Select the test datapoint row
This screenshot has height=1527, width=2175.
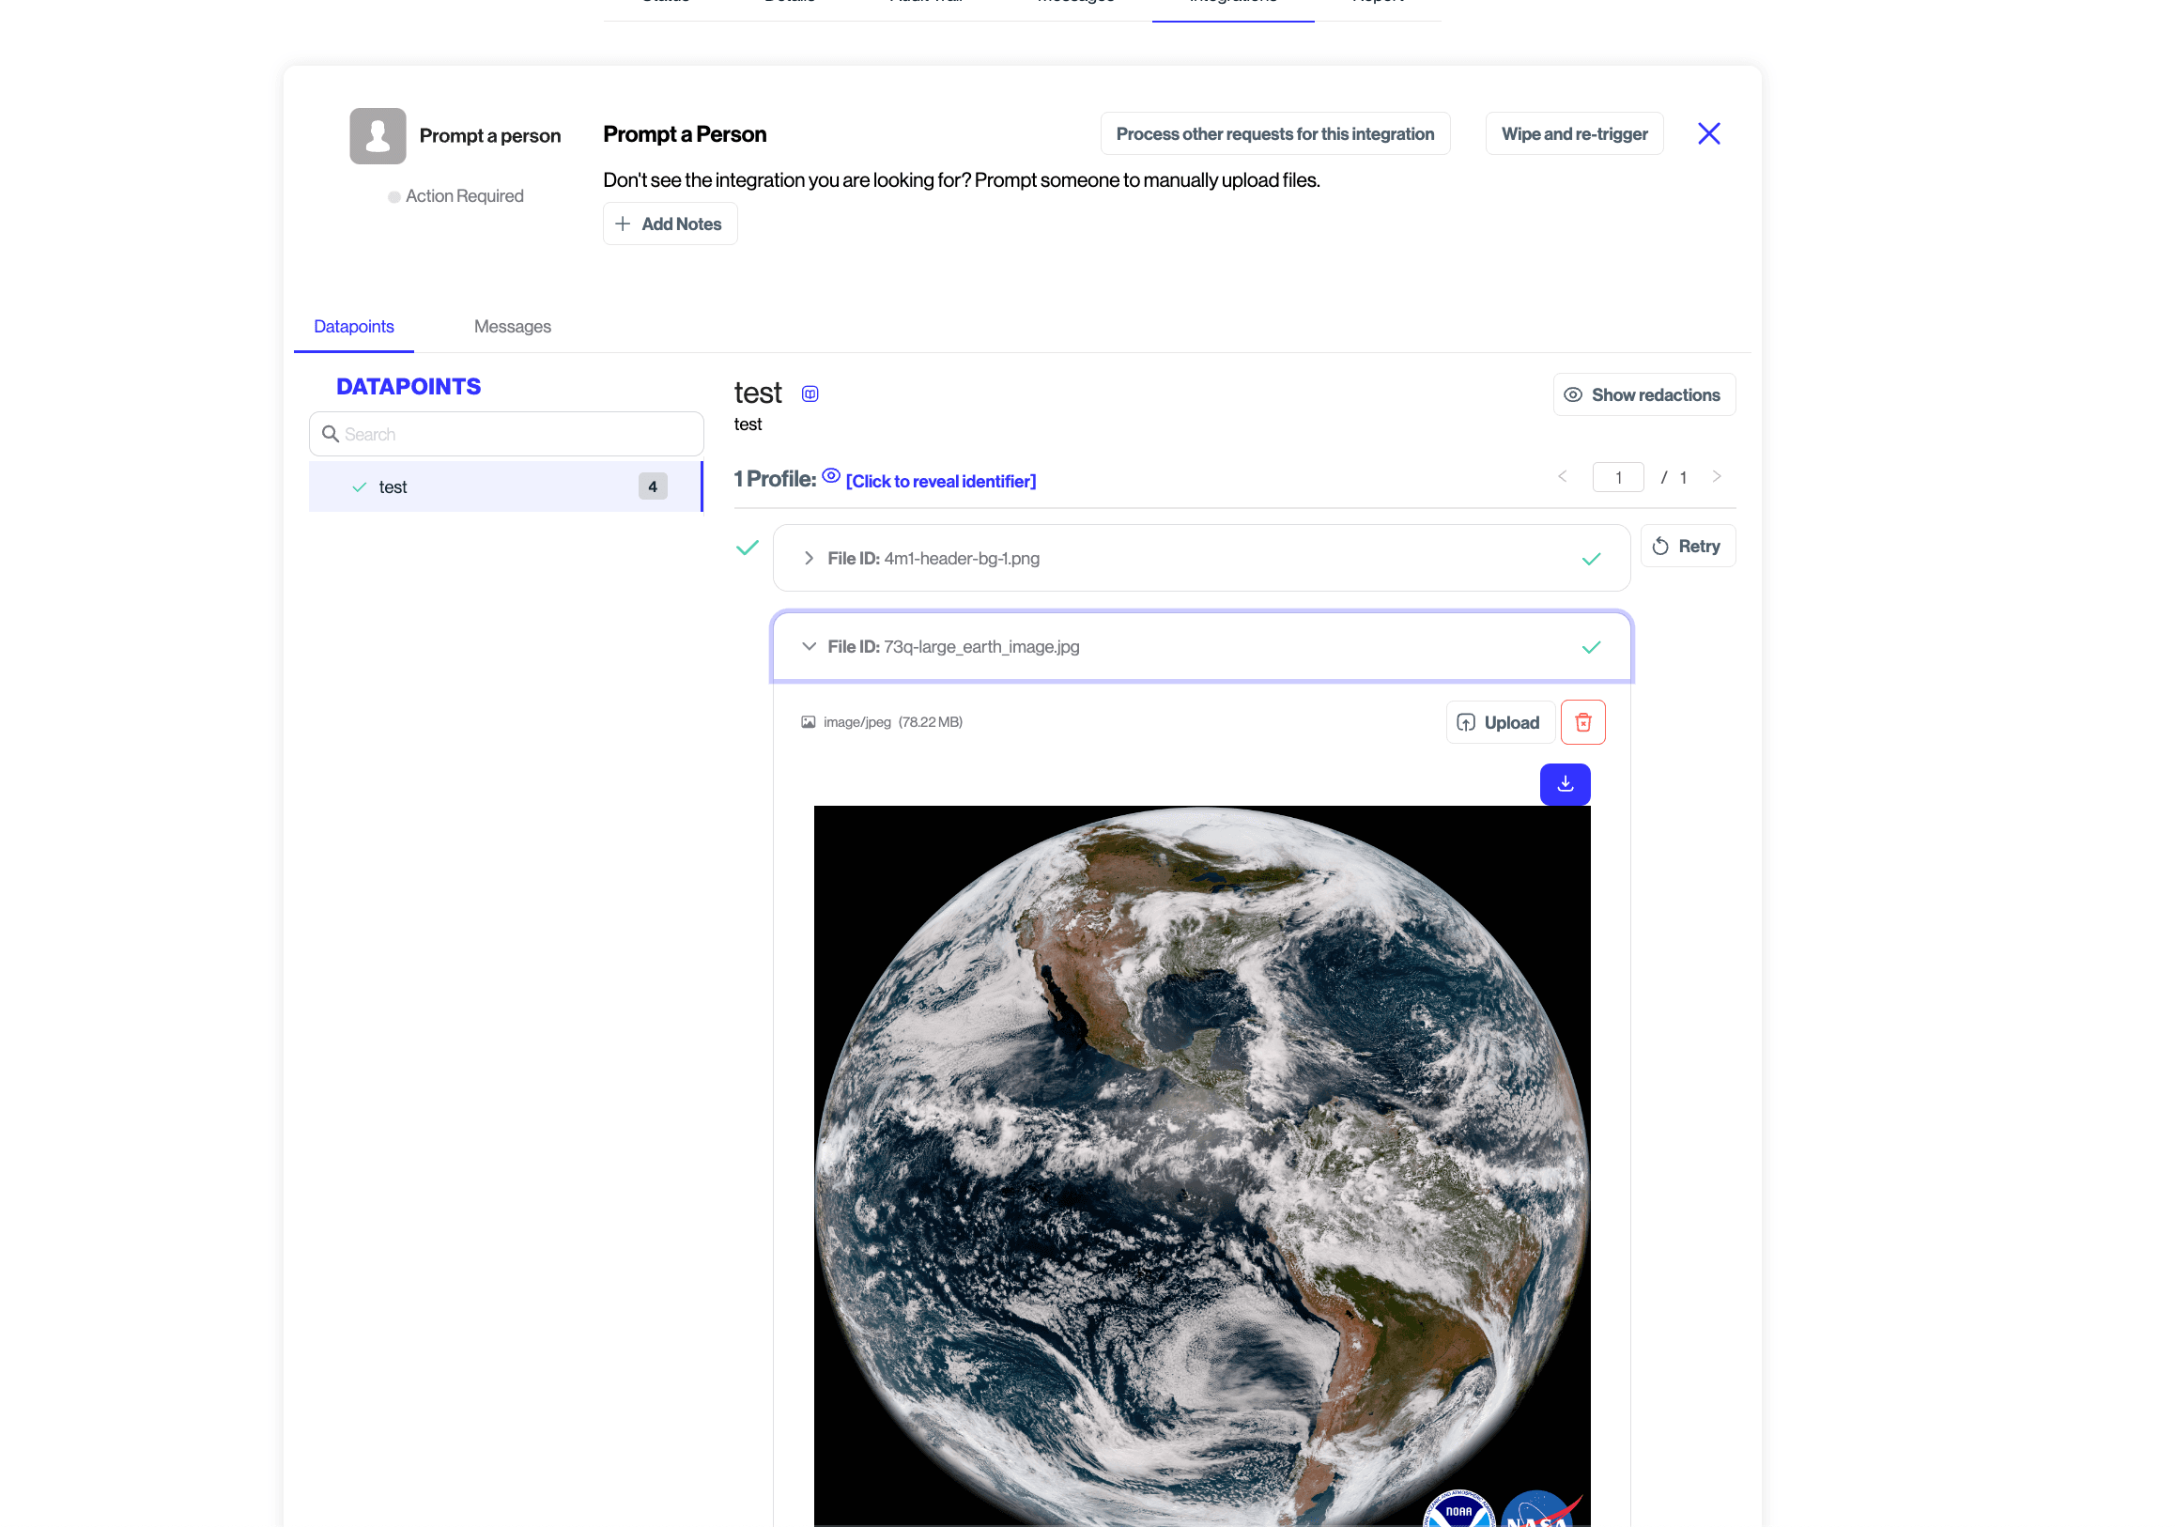click(505, 486)
